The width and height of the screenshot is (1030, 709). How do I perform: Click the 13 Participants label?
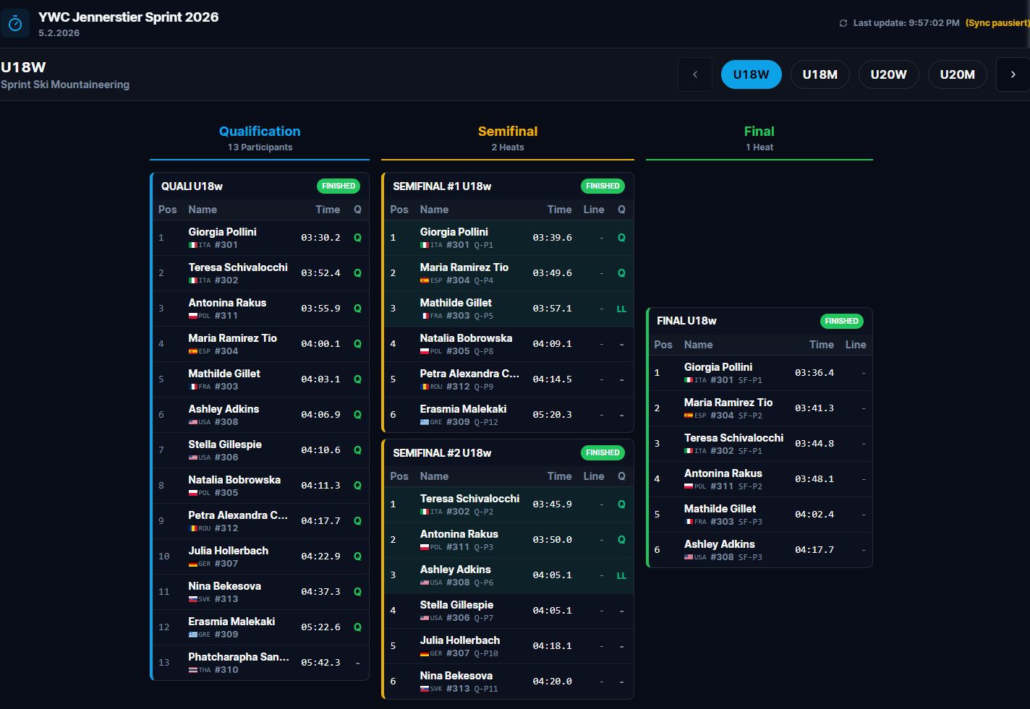coord(260,147)
